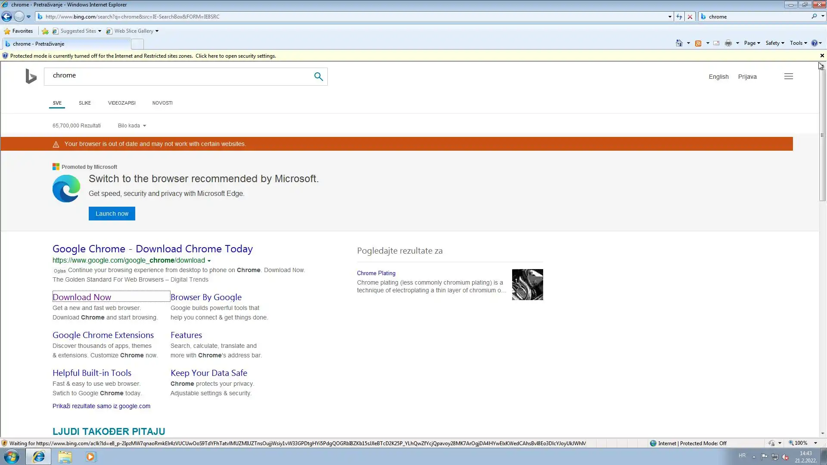Click the IE Back arrow button
827x465 pixels.
coord(6,17)
